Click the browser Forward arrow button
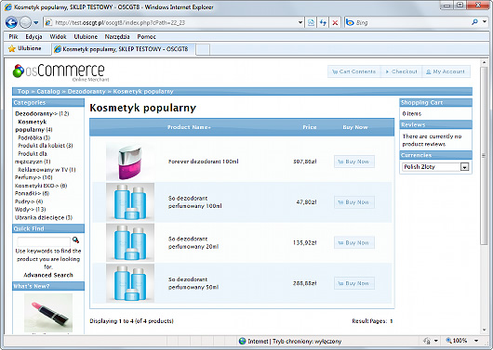 pyautogui.click(x=25, y=22)
